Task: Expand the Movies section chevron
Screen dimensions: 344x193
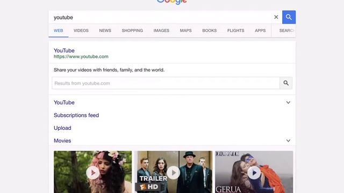Action: [x=288, y=140]
